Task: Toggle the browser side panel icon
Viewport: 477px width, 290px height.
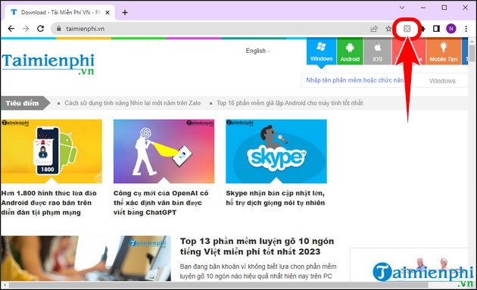Action: (436, 29)
